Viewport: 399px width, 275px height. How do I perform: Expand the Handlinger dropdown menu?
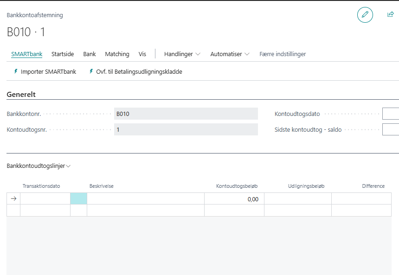pyautogui.click(x=182, y=54)
